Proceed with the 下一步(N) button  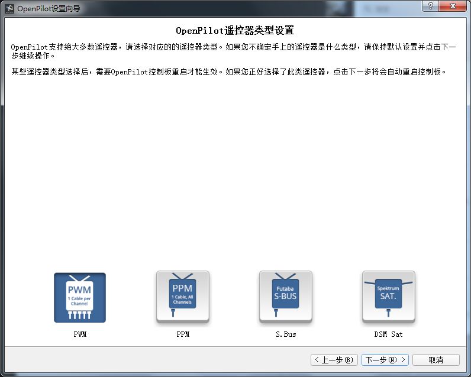pos(385,360)
